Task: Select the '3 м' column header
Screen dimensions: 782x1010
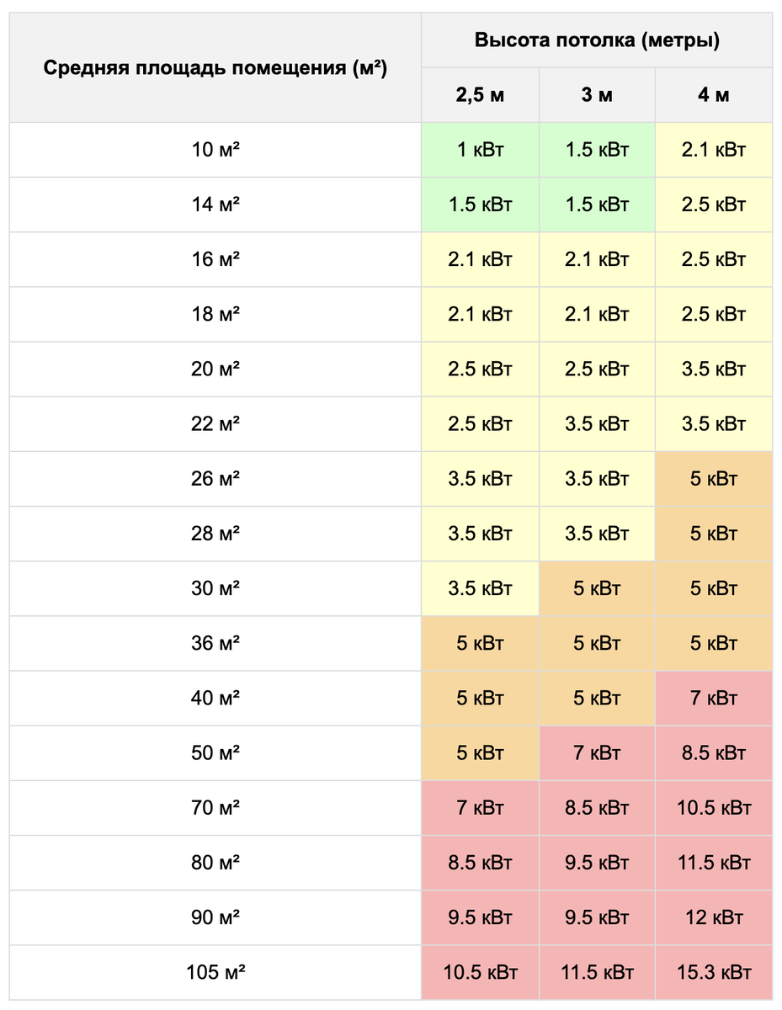Action: tap(597, 95)
